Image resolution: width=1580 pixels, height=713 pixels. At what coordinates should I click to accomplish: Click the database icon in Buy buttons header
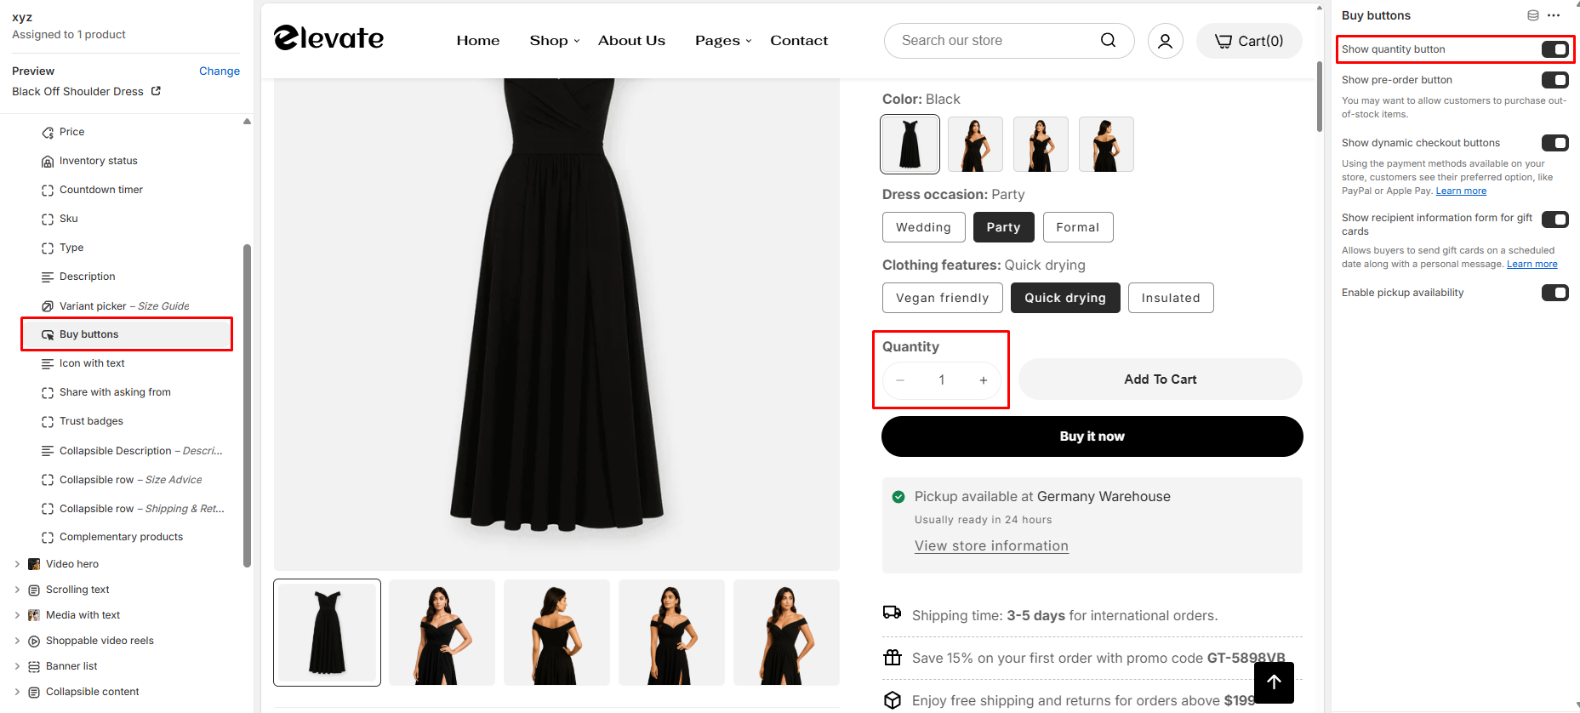coord(1533,15)
